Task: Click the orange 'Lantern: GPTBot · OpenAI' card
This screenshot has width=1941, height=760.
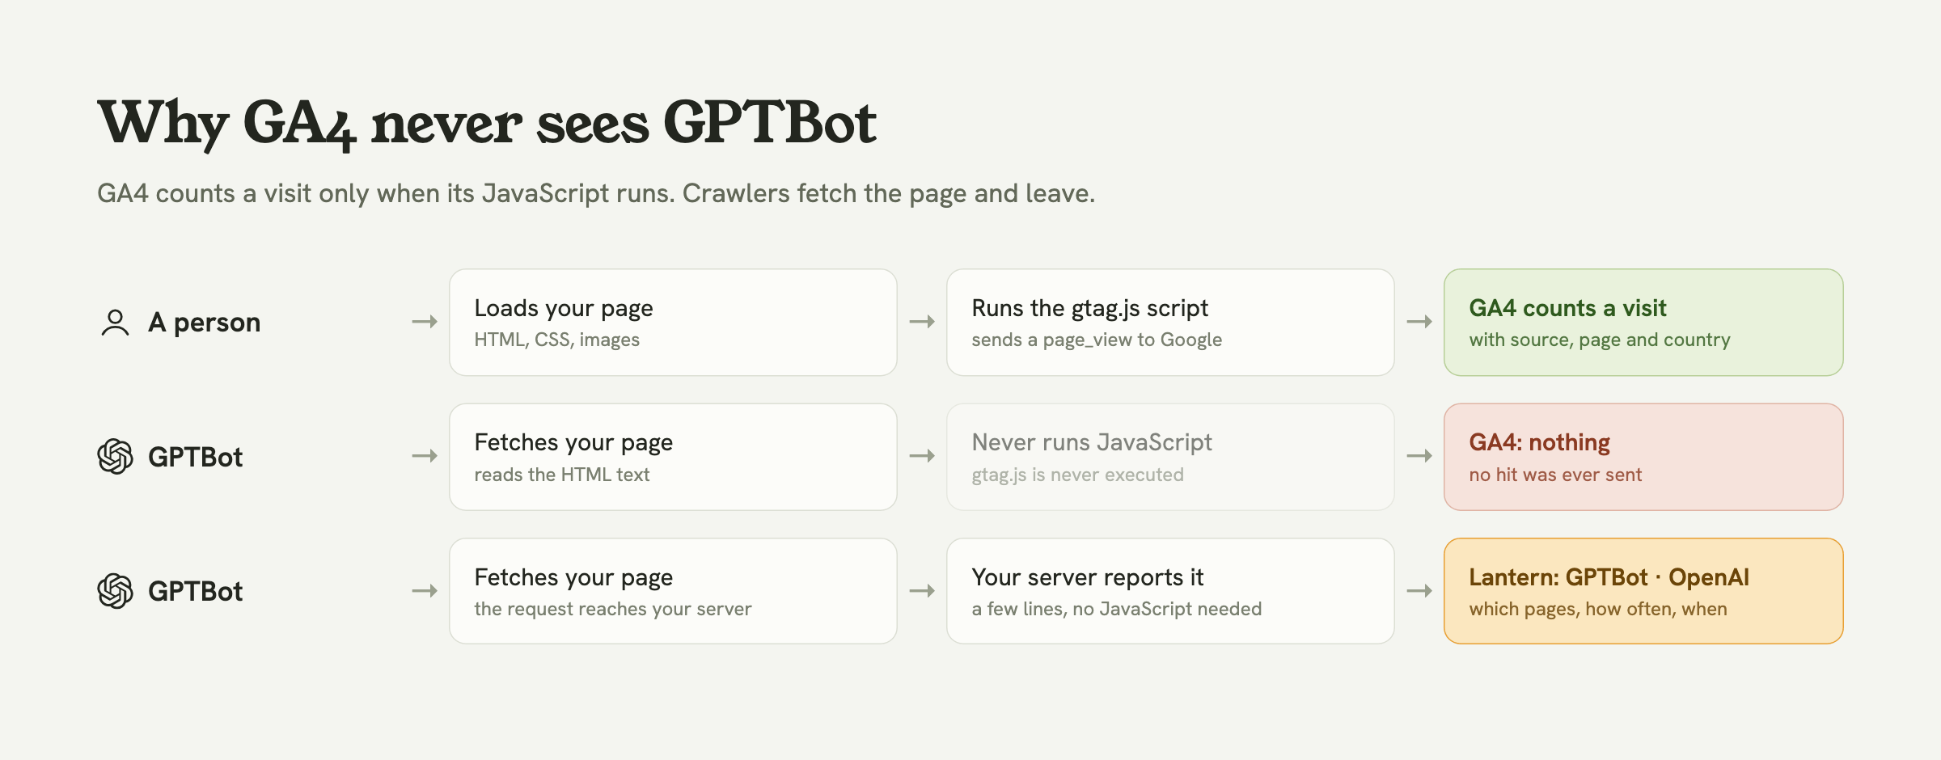Action: pos(1643,591)
